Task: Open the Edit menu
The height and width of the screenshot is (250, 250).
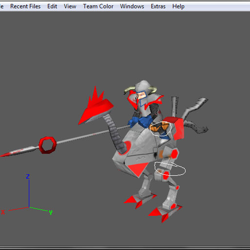Action: tap(52, 6)
